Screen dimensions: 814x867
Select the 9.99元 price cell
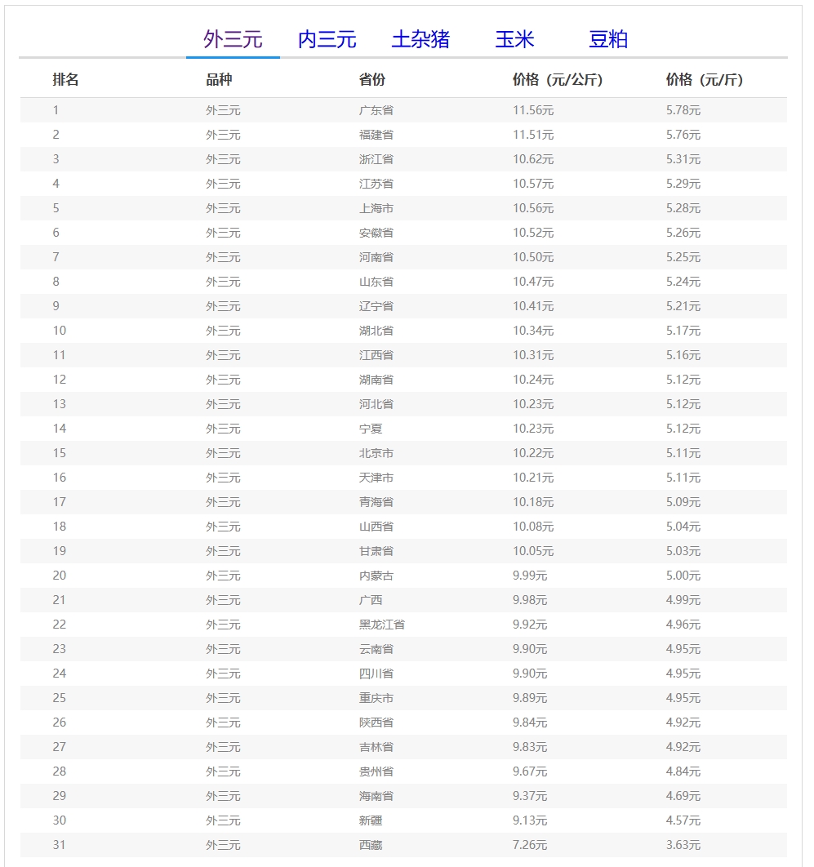[x=530, y=576]
